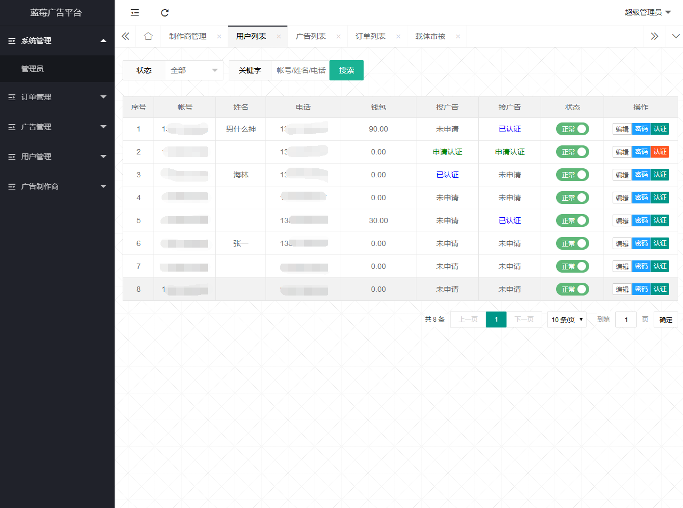Close the 订单列表 tab
This screenshot has width=683, height=508.
click(398, 37)
